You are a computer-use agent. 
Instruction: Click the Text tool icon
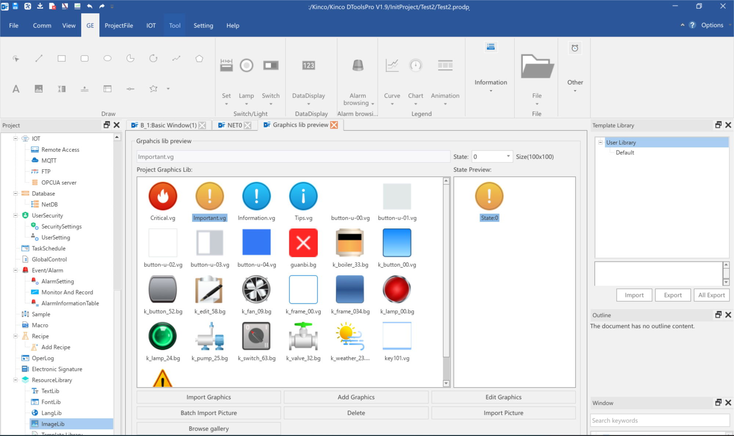(16, 89)
